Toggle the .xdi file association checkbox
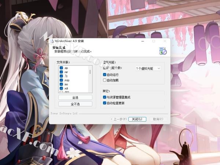This screenshot has height=165, width=220. point(61,88)
